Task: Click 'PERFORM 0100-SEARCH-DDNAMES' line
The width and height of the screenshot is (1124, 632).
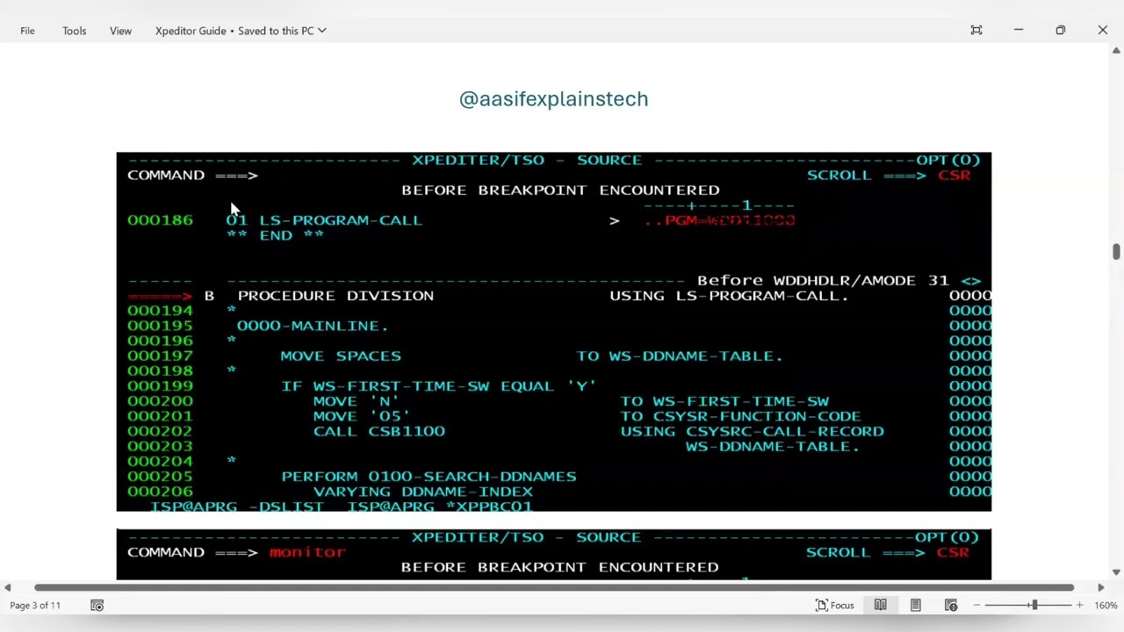Action: pyautogui.click(x=429, y=477)
